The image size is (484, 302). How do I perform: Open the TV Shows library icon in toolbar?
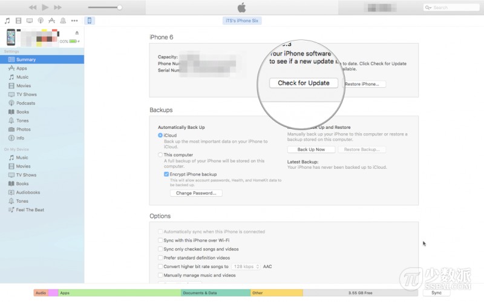[30, 21]
